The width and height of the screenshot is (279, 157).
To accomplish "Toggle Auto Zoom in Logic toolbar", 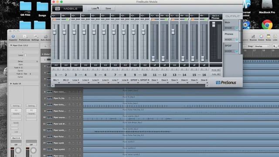I will 45,38.
